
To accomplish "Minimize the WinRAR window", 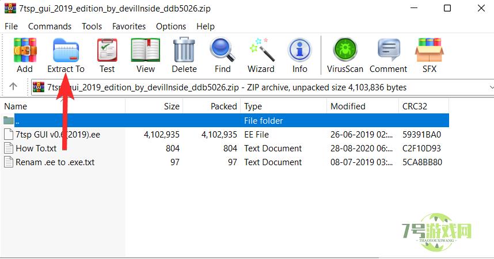I will [414, 8].
